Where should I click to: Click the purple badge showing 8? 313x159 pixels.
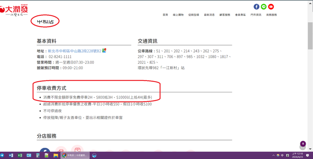(x=303, y=144)
